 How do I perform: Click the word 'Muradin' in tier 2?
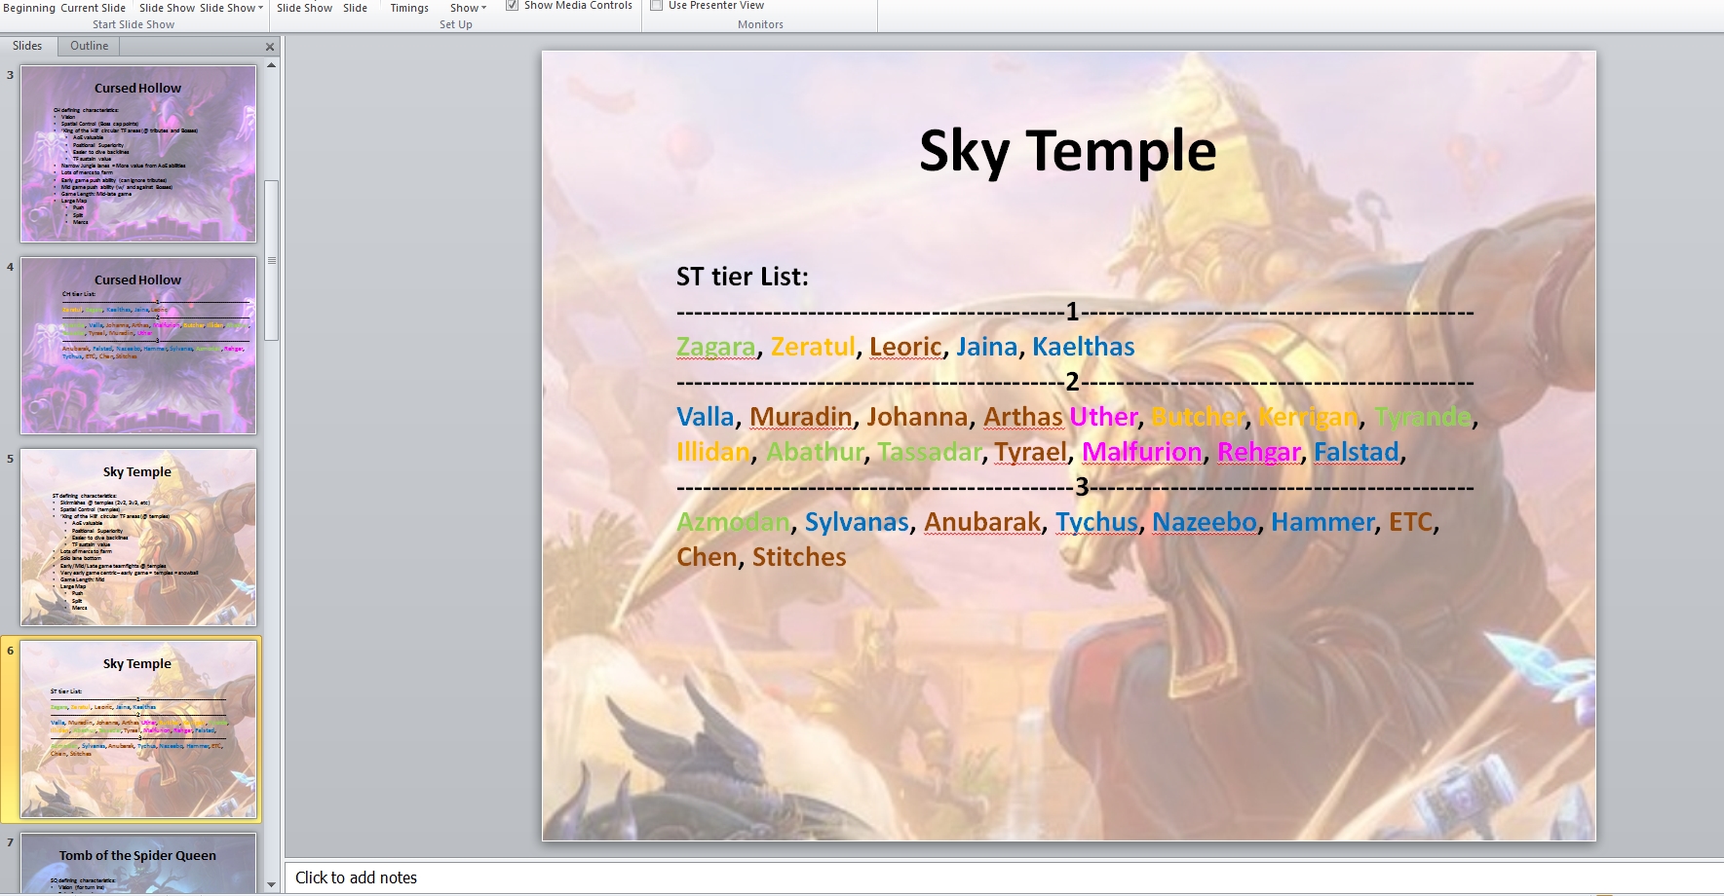[x=801, y=417]
